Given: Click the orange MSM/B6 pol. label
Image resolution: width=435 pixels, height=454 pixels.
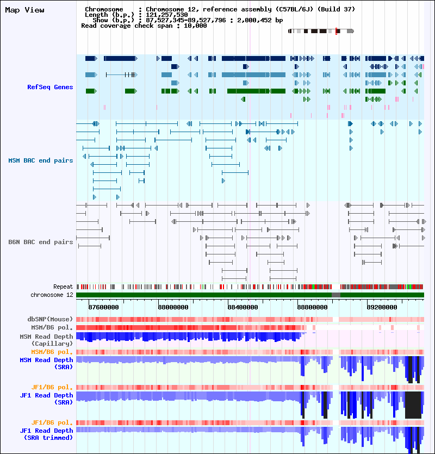Looking at the screenshot, I should [52, 352].
